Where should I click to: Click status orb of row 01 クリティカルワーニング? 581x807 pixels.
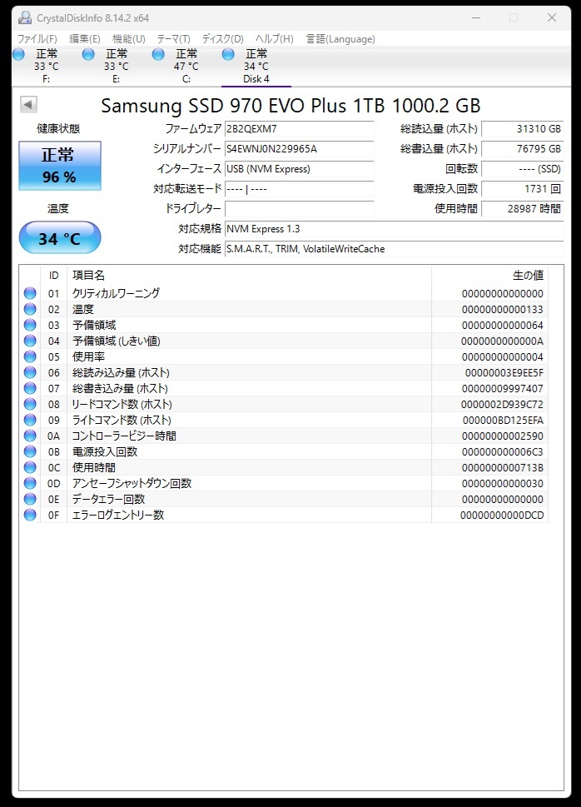30,293
